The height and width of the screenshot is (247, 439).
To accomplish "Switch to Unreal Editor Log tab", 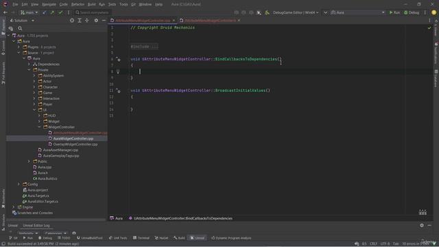I will point(36,226).
